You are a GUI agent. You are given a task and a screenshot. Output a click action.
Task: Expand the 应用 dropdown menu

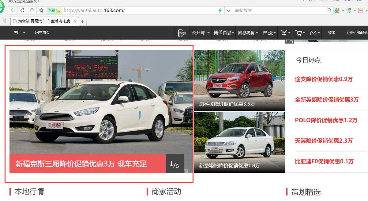tap(19, 33)
